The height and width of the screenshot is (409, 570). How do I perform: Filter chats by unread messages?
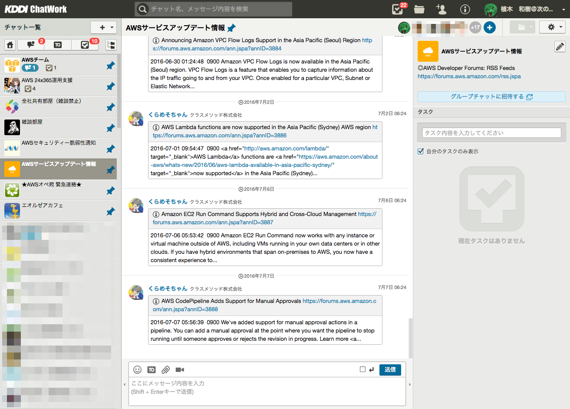(30, 45)
